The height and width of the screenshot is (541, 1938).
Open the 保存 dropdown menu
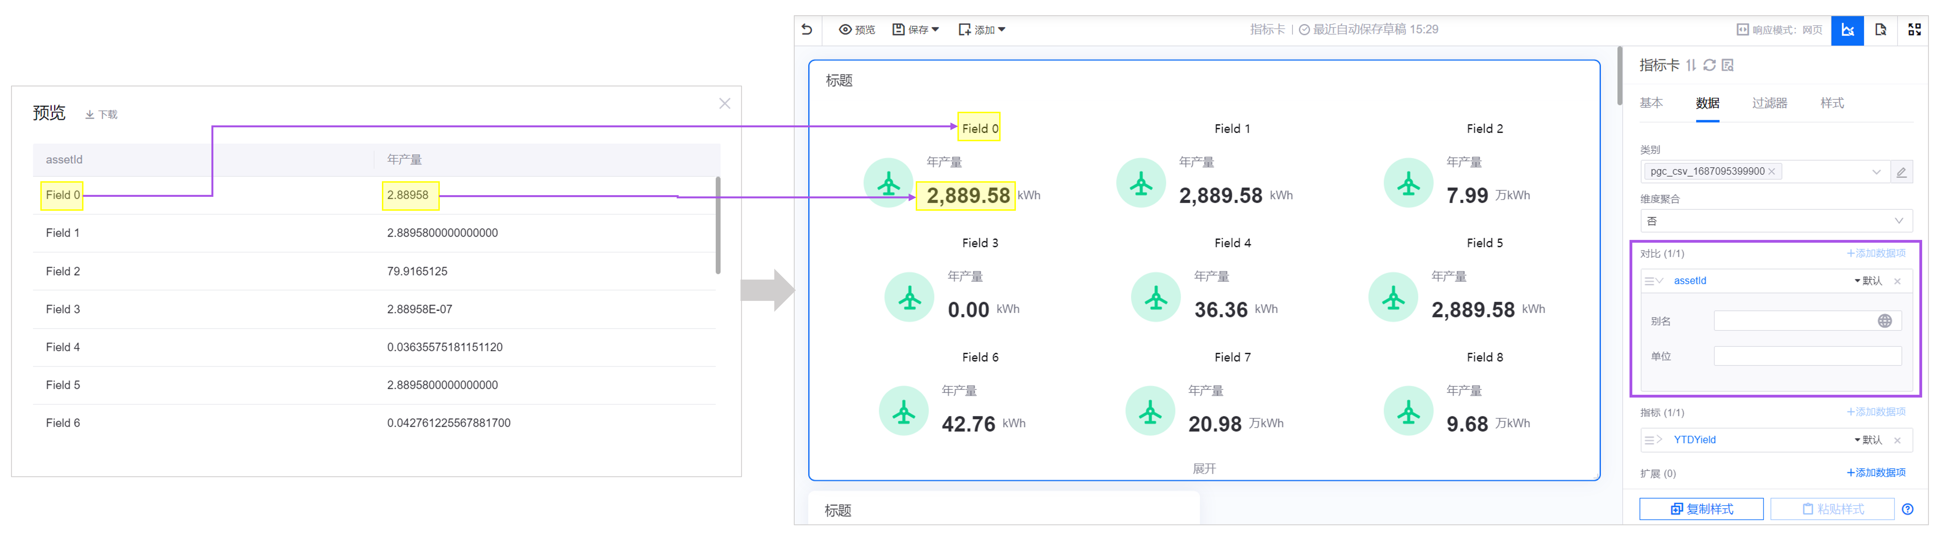(x=915, y=29)
